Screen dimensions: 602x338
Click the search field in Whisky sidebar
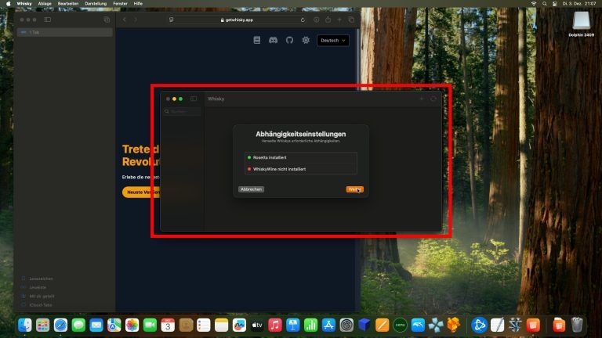coord(183,112)
